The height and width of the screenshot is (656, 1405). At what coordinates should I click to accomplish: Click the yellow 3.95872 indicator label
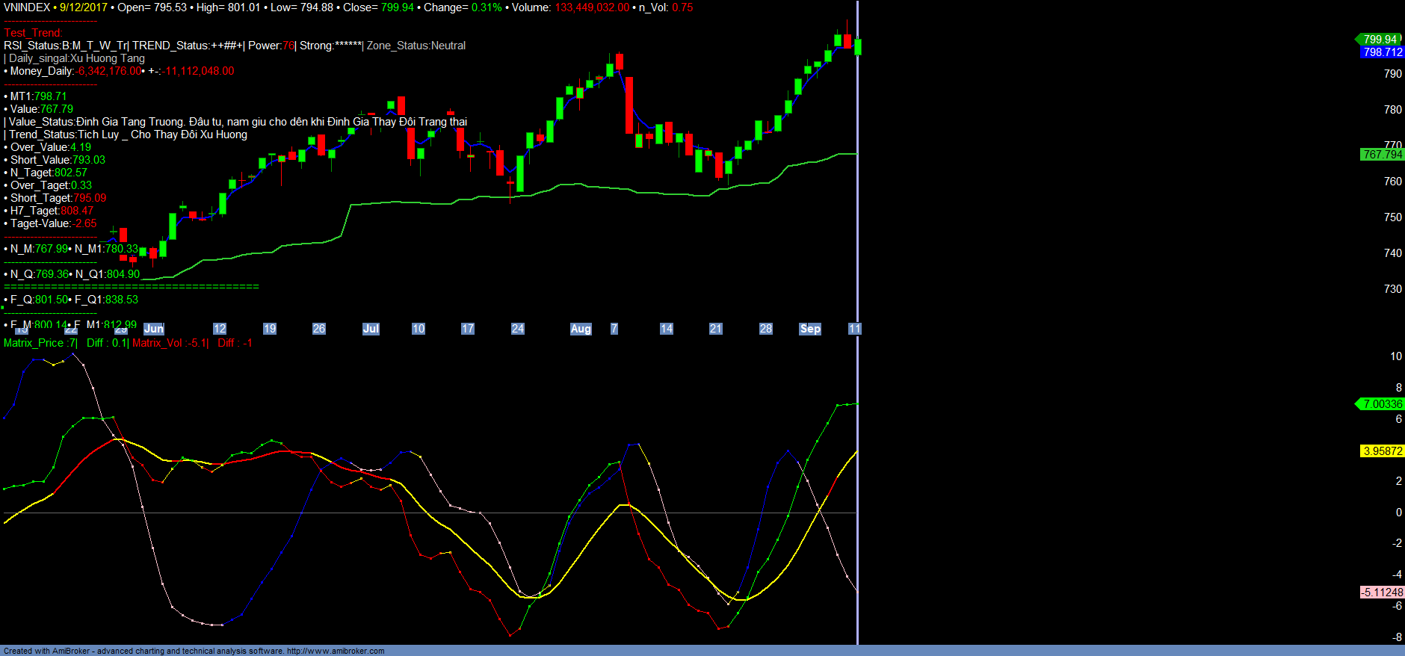[x=1382, y=451]
